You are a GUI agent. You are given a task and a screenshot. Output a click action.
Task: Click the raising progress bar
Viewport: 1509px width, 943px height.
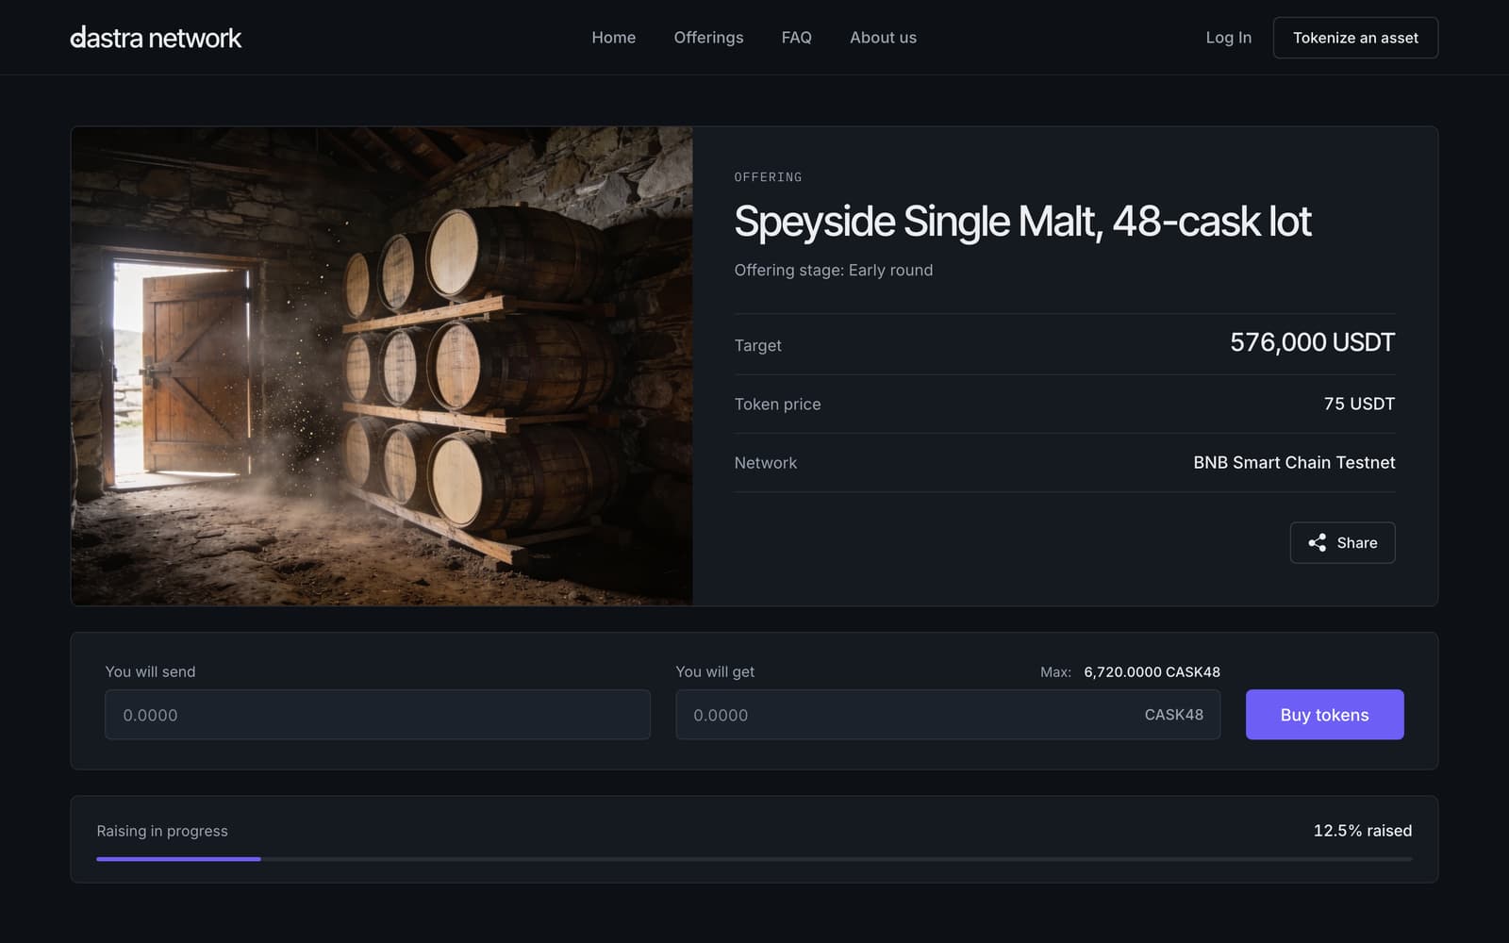pyautogui.click(x=754, y=859)
